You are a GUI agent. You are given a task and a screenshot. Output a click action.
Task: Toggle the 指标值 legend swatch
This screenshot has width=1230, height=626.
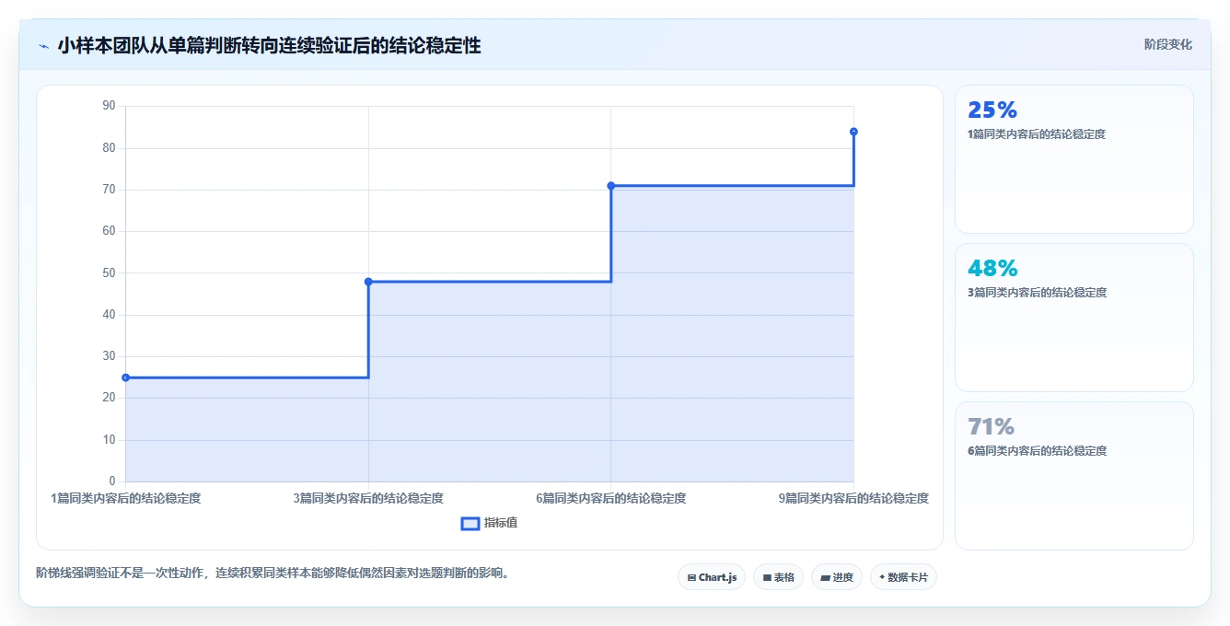tap(470, 523)
